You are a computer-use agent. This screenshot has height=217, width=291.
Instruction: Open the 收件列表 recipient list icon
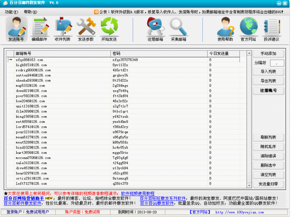click(x=62, y=29)
